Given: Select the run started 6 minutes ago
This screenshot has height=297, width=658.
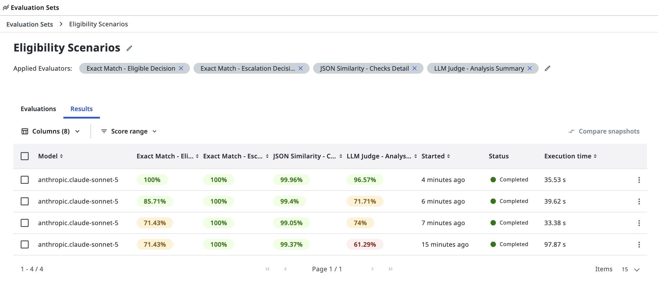Looking at the screenshot, I should [x=25, y=201].
